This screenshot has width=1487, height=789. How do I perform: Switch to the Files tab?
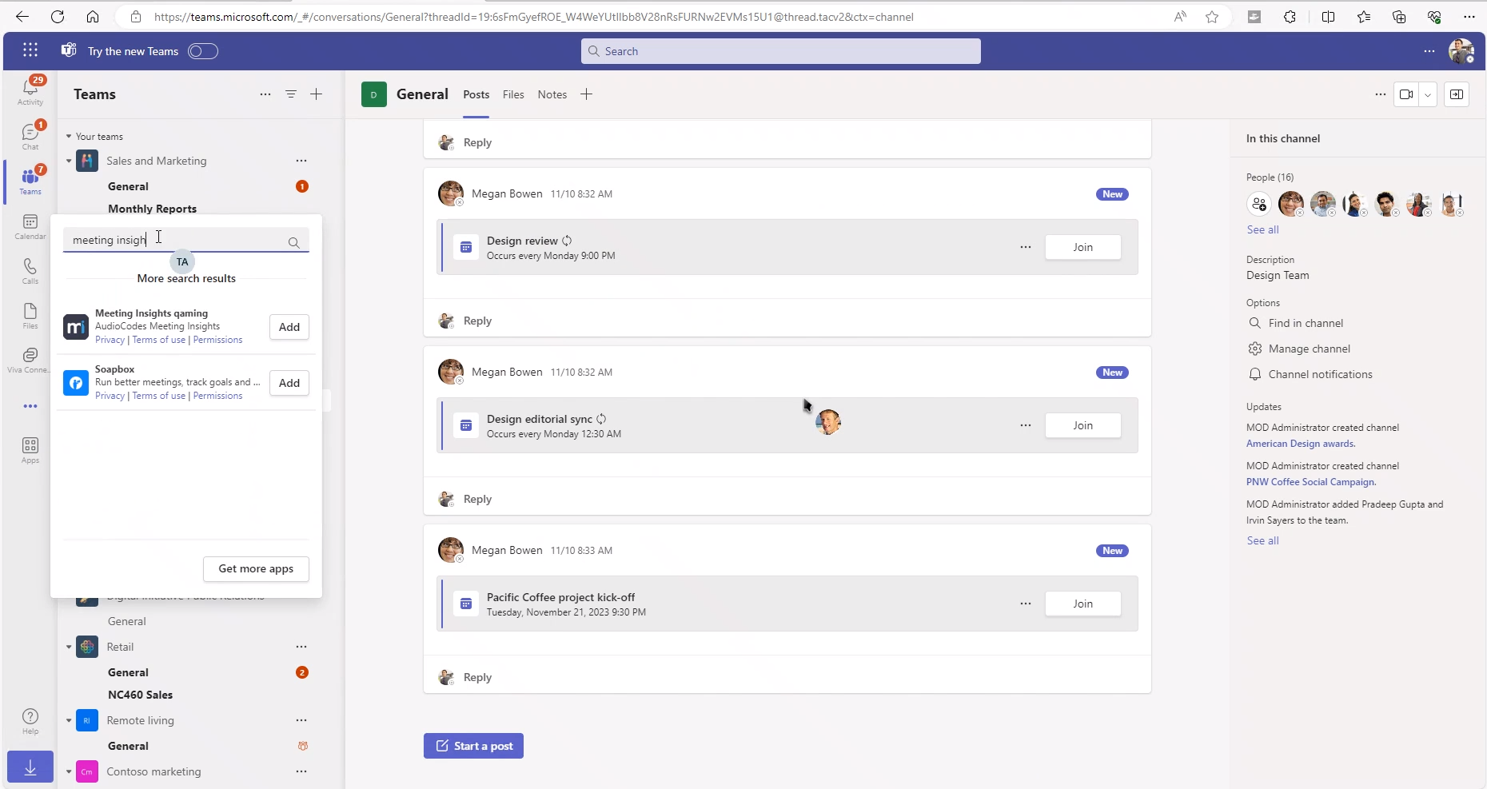tap(513, 94)
